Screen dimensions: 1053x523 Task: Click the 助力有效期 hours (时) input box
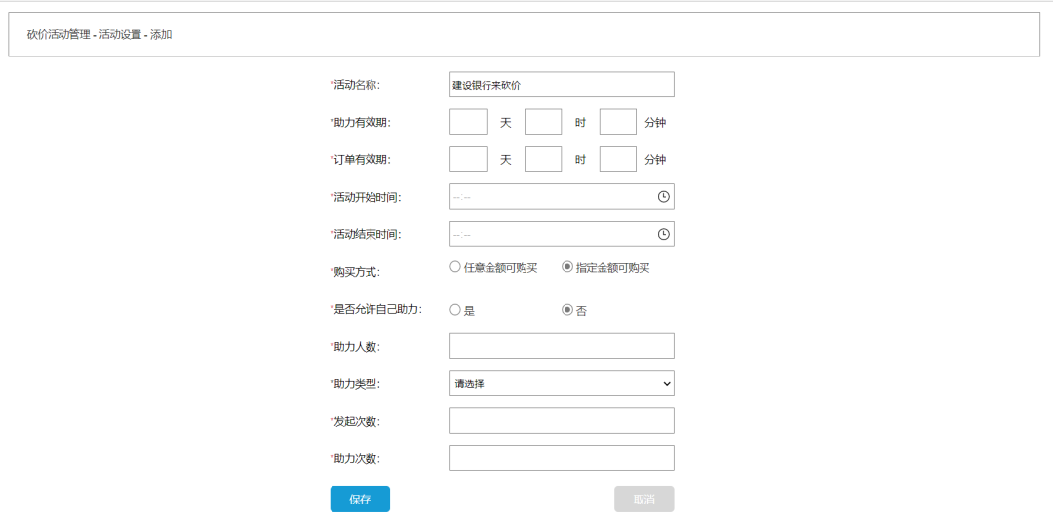click(x=543, y=122)
